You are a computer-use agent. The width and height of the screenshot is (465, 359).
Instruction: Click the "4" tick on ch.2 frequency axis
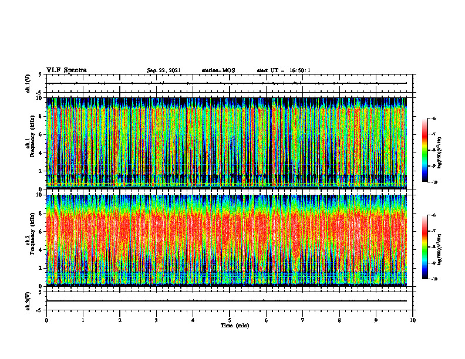(x=41, y=250)
